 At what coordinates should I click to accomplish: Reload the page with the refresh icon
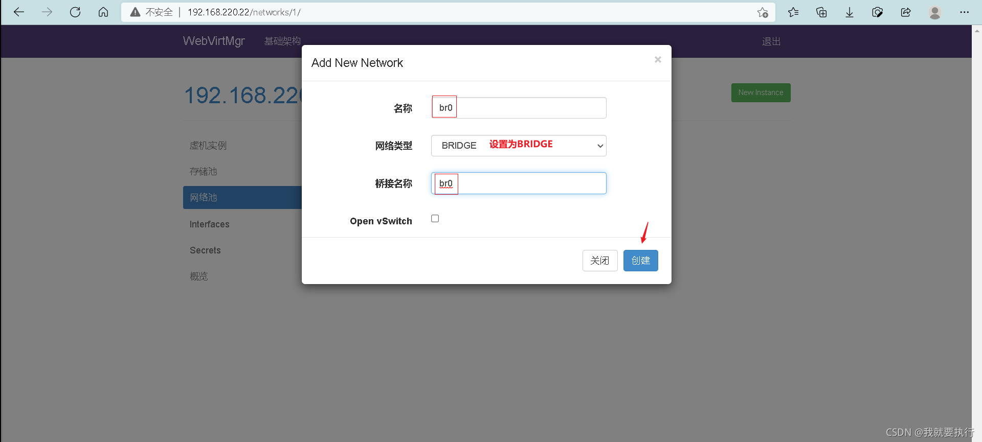coord(75,12)
